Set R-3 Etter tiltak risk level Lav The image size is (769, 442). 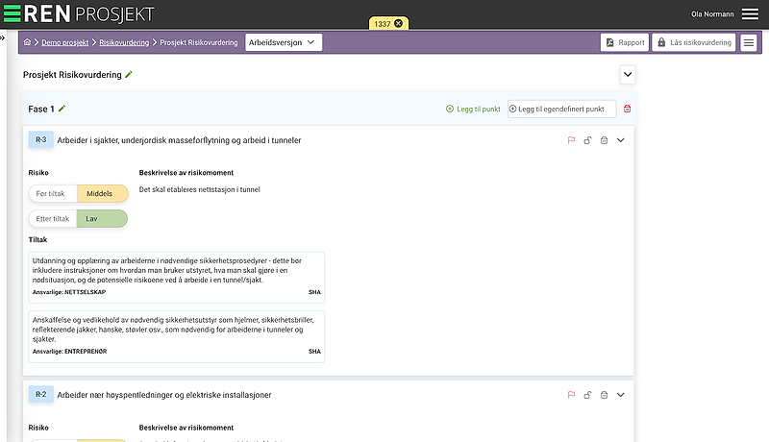click(102, 218)
